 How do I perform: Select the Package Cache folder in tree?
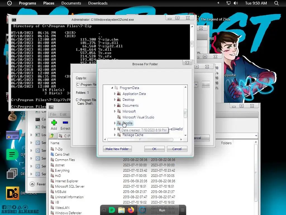pyautogui.click(x=133, y=135)
